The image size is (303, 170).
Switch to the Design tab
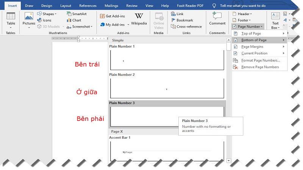point(47,6)
